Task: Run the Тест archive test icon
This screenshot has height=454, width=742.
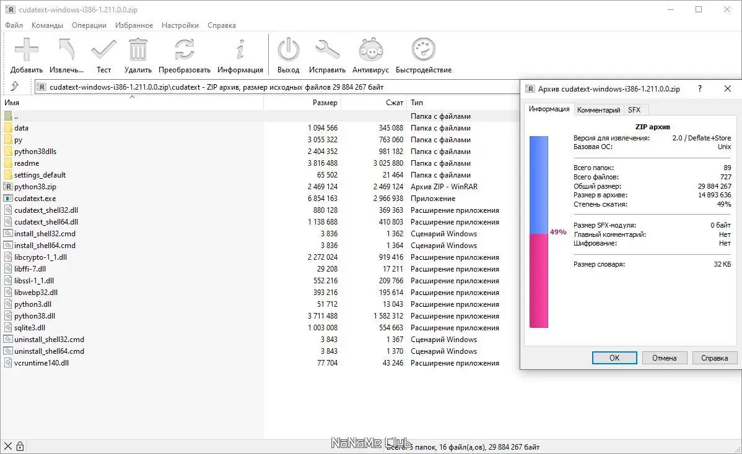Action: point(103,49)
